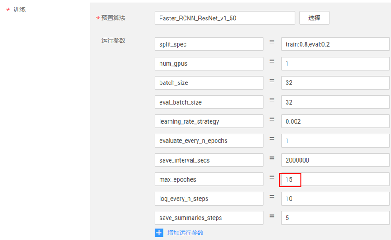Screen dimensions: 391x240
Task: Edit the 0.002 learning rate value
Action: pos(334,121)
